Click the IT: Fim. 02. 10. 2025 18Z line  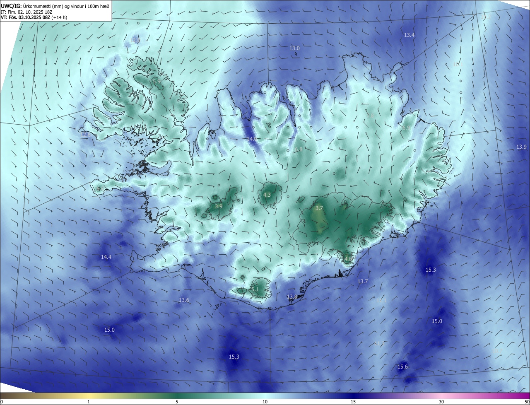(x=26, y=12)
